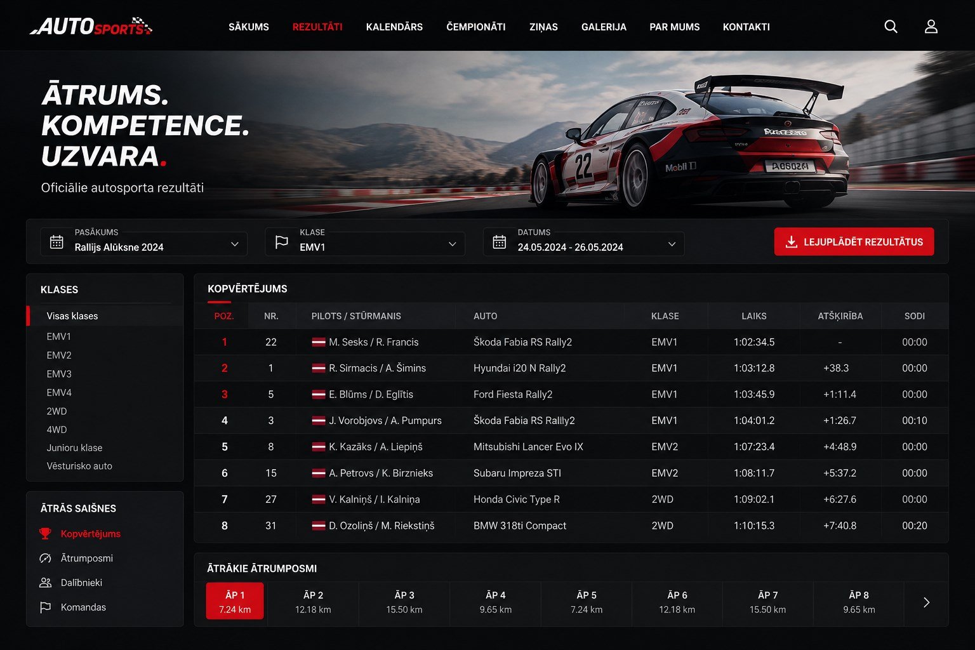Select stage ĀP 6 12.18 km

click(677, 602)
